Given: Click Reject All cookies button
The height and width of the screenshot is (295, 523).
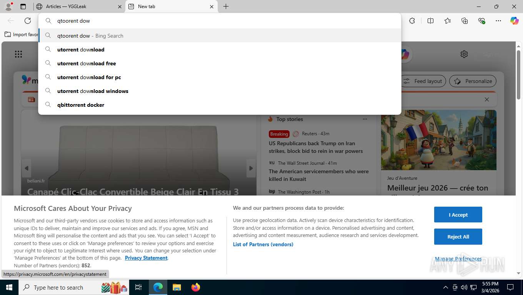Looking at the screenshot, I should pos(458,237).
